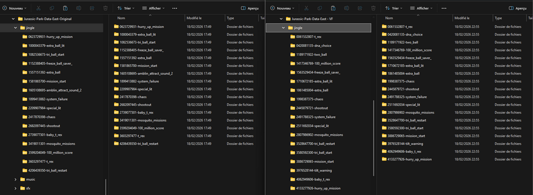The image size is (533, 195).
Task: Toggle the Aperçu preview pane in the VF window
Action: (518, 8)
